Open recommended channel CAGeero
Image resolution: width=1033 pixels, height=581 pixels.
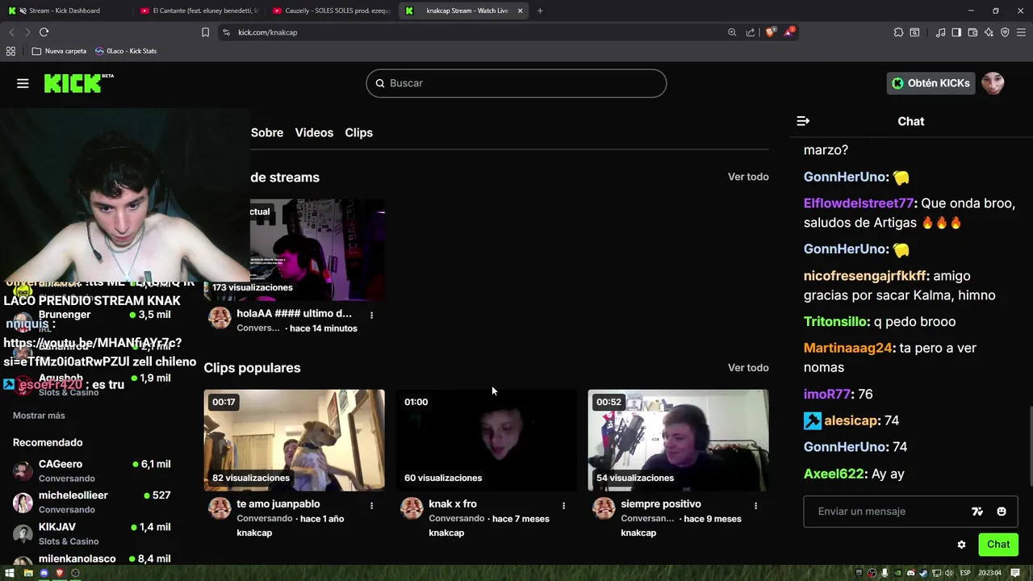pos(92,470)
